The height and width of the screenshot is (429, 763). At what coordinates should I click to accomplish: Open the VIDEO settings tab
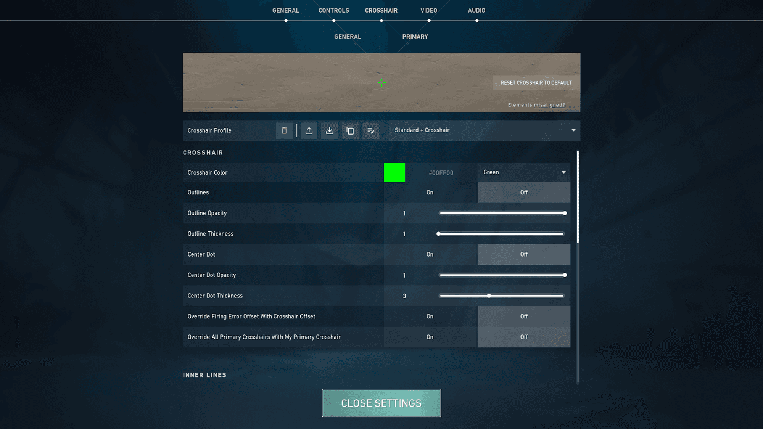[x=429, y=11]
